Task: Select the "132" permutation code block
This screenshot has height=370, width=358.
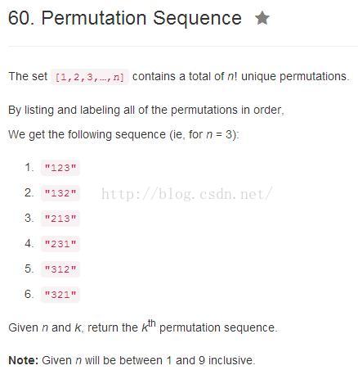Action: click(60, 193)
